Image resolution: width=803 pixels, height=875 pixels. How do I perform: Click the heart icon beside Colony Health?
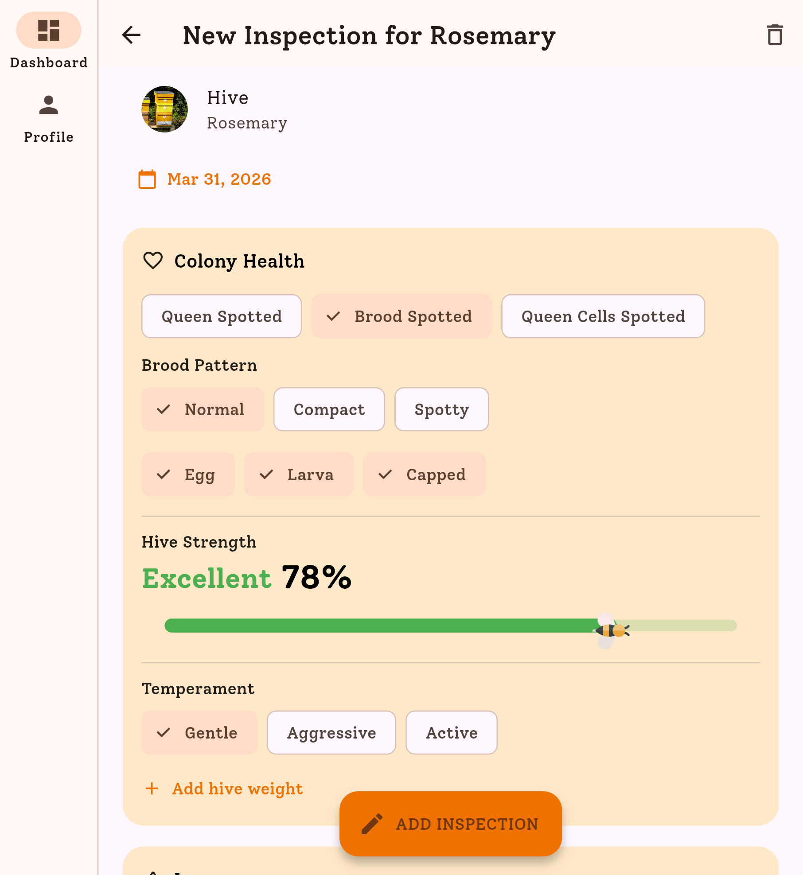point(153,261)
